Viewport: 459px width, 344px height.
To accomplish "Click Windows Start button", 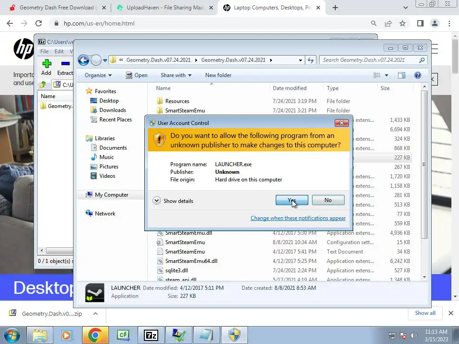I will [12, 335].
